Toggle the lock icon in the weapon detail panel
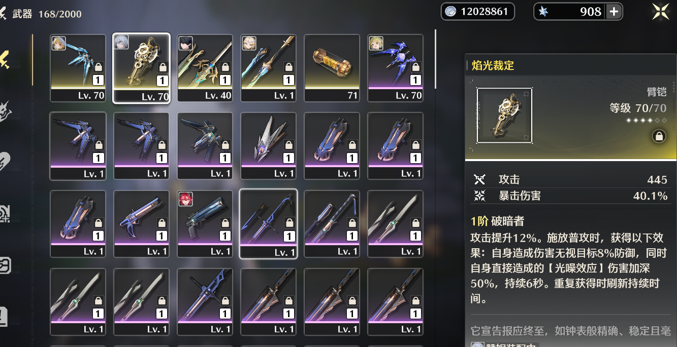Image resolution: width=677 pixels, height=347 pixels. (659, 136)
